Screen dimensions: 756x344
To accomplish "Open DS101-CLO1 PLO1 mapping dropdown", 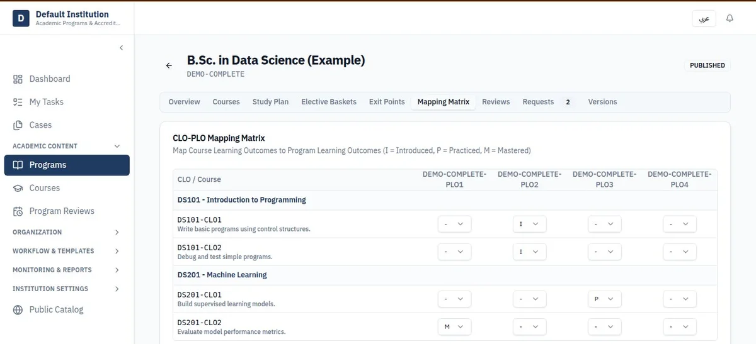I will [x=454, y=224].
